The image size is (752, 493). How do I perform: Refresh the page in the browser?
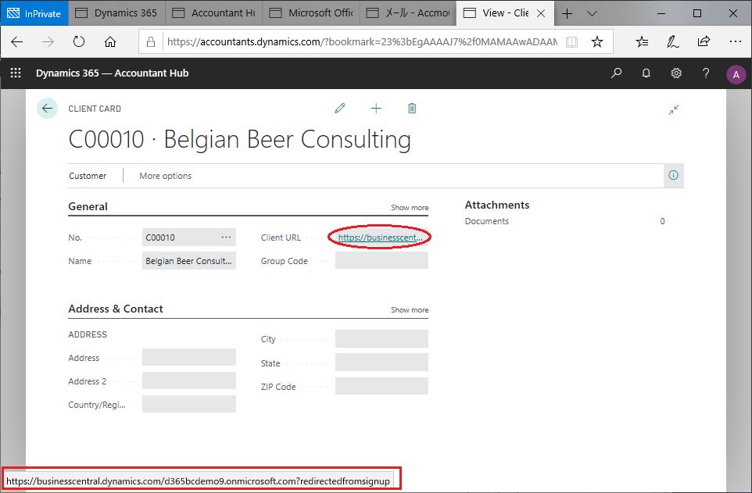79,42
